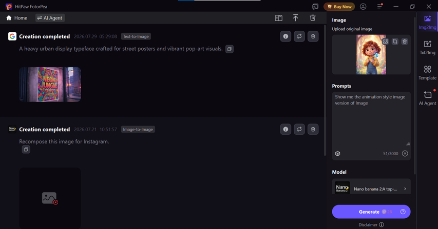Open the guide book icon in the toolbar
The width and height of the screenshot is (438, 229).
[x=278, y=18]
